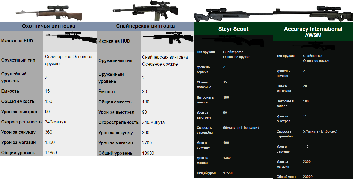
Task: Click Урон за выстрел label in Охотничья винтовка table
Action: (19, 112)
